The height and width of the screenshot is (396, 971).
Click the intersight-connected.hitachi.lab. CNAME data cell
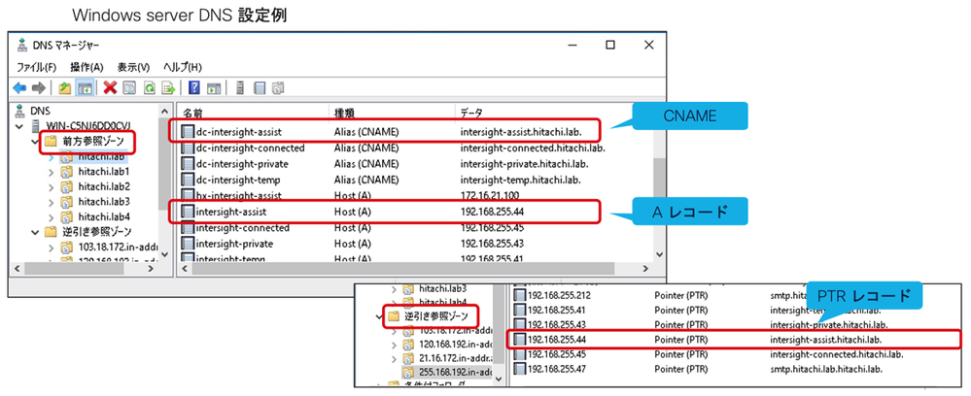point(534,148)
